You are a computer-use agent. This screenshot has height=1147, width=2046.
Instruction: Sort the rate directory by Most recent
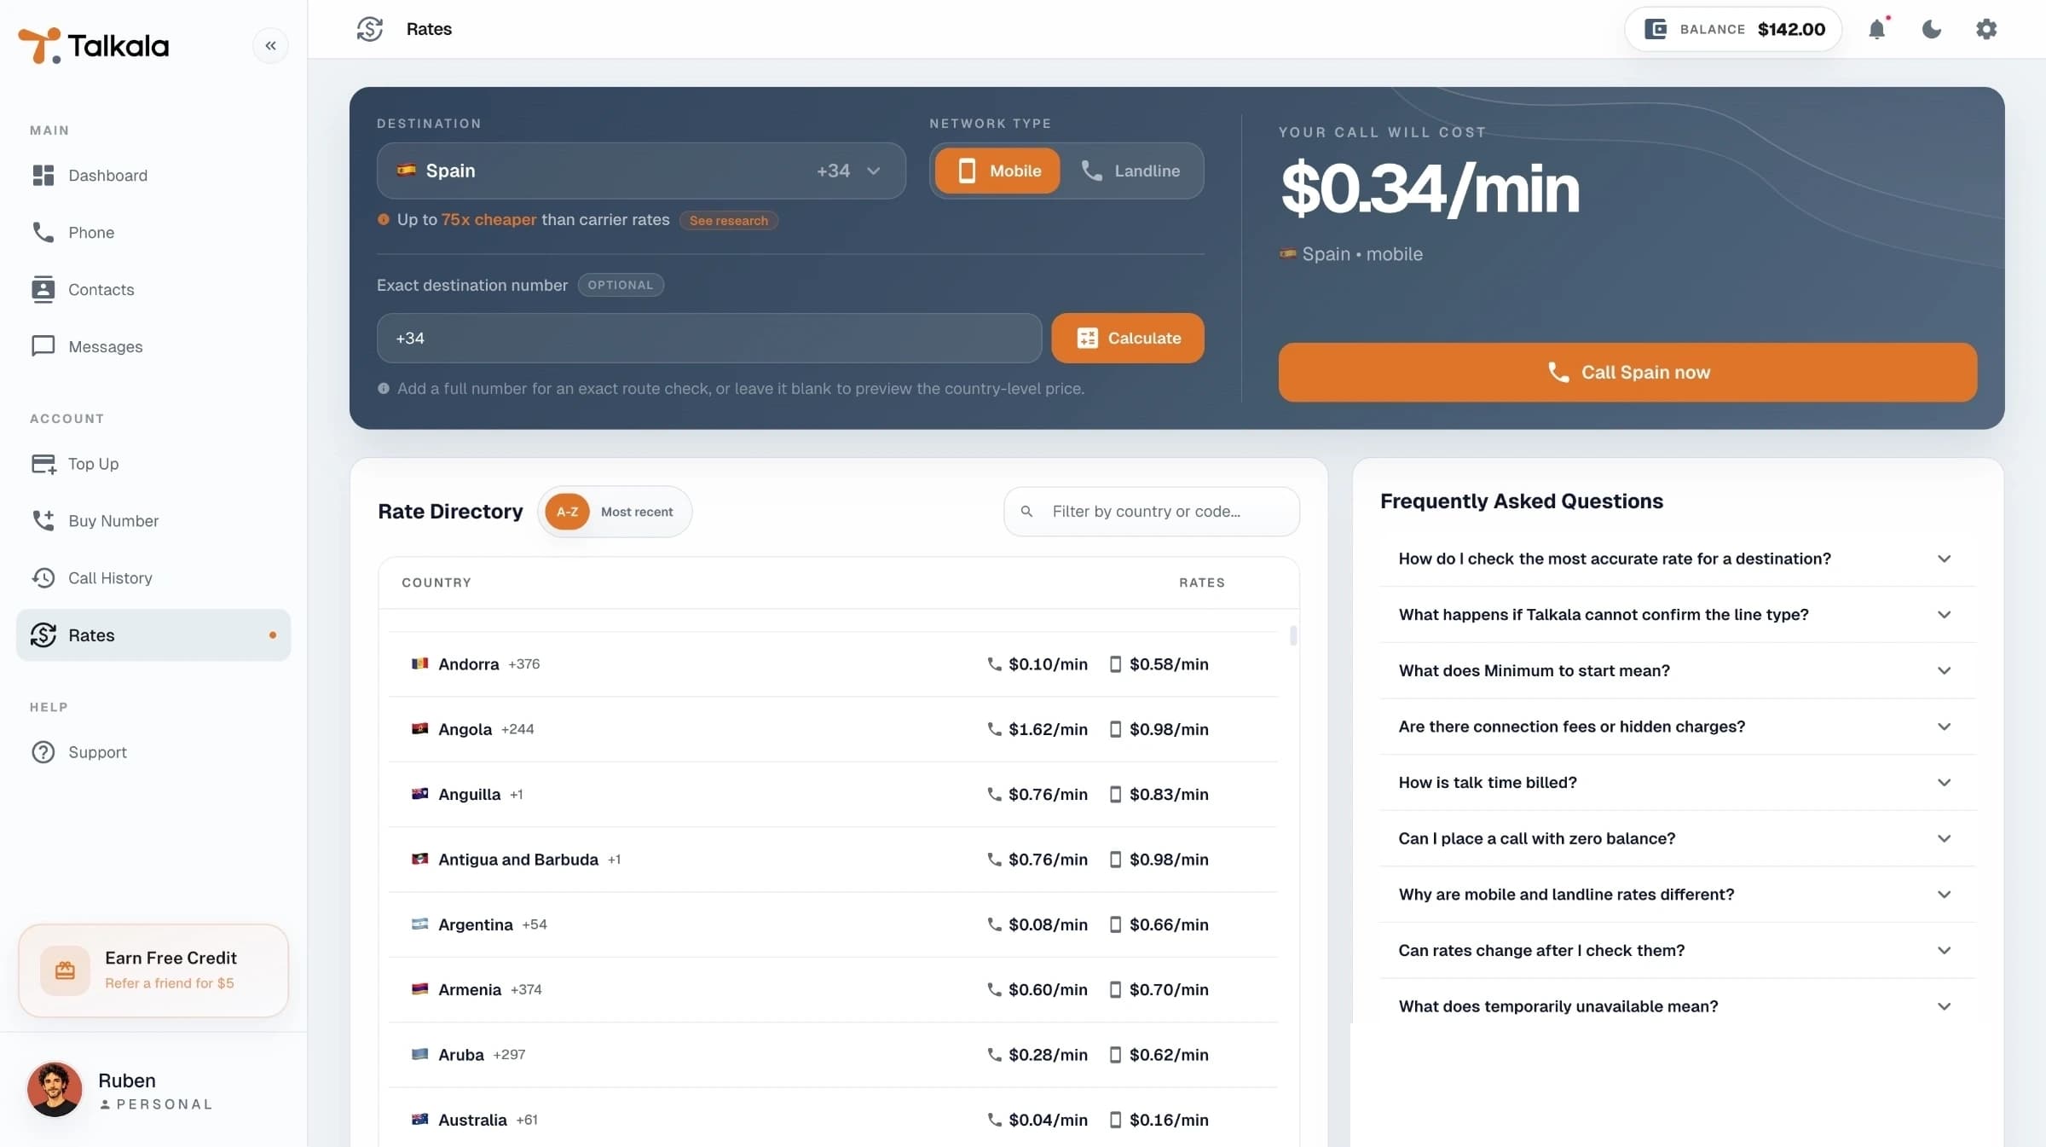click(x=637, y=512)
